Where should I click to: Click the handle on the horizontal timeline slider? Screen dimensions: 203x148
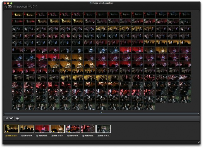click(101, 112)
